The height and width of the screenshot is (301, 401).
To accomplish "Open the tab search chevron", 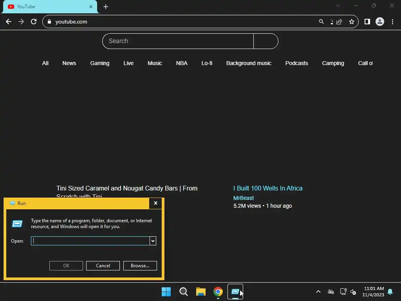I will point(338,5).
